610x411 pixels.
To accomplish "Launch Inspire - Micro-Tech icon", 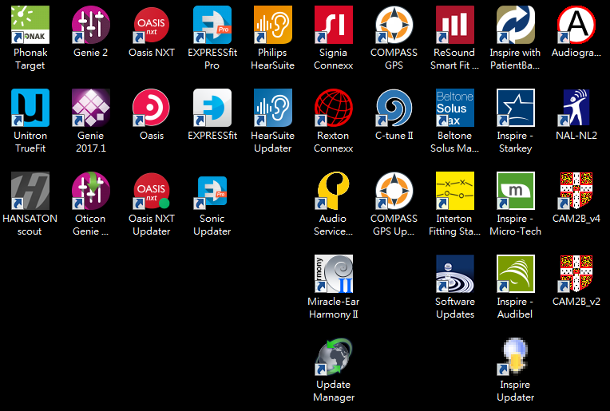I will click(516, 191).
